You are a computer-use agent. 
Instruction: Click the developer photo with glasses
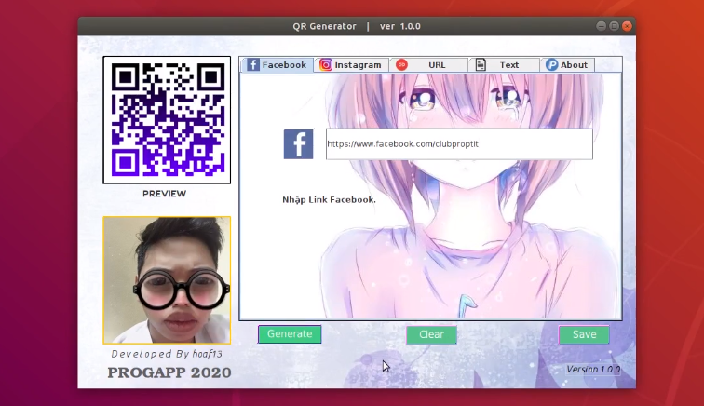[167, 280]
